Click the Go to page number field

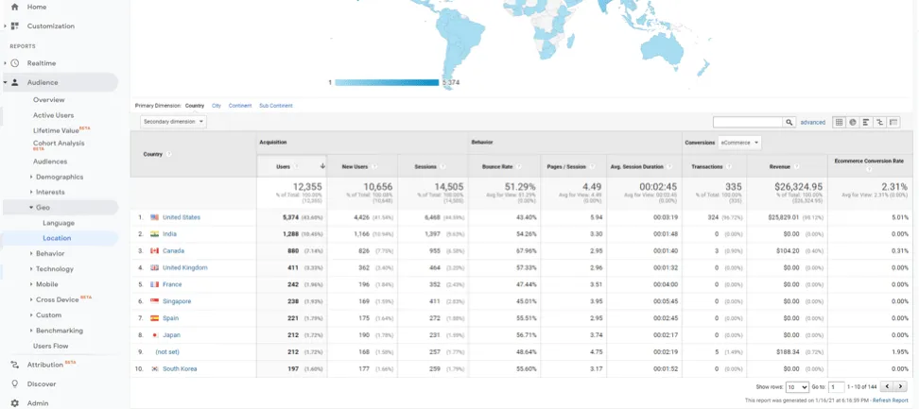(x=836, y=387)
